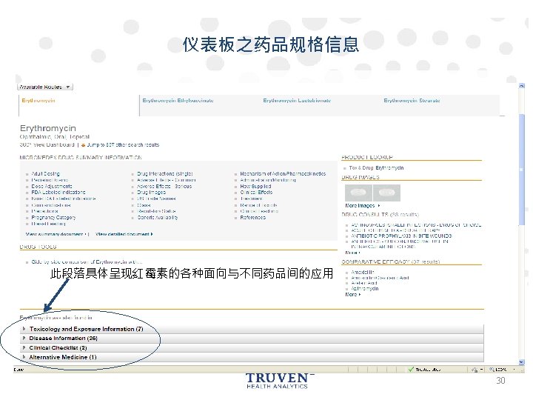Open the How Supplied link
The height and width of the screenshot is (400, 533).
[x=255, y=187]
